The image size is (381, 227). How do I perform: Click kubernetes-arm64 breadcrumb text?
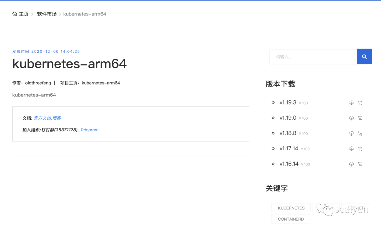[x=85, y=14]
